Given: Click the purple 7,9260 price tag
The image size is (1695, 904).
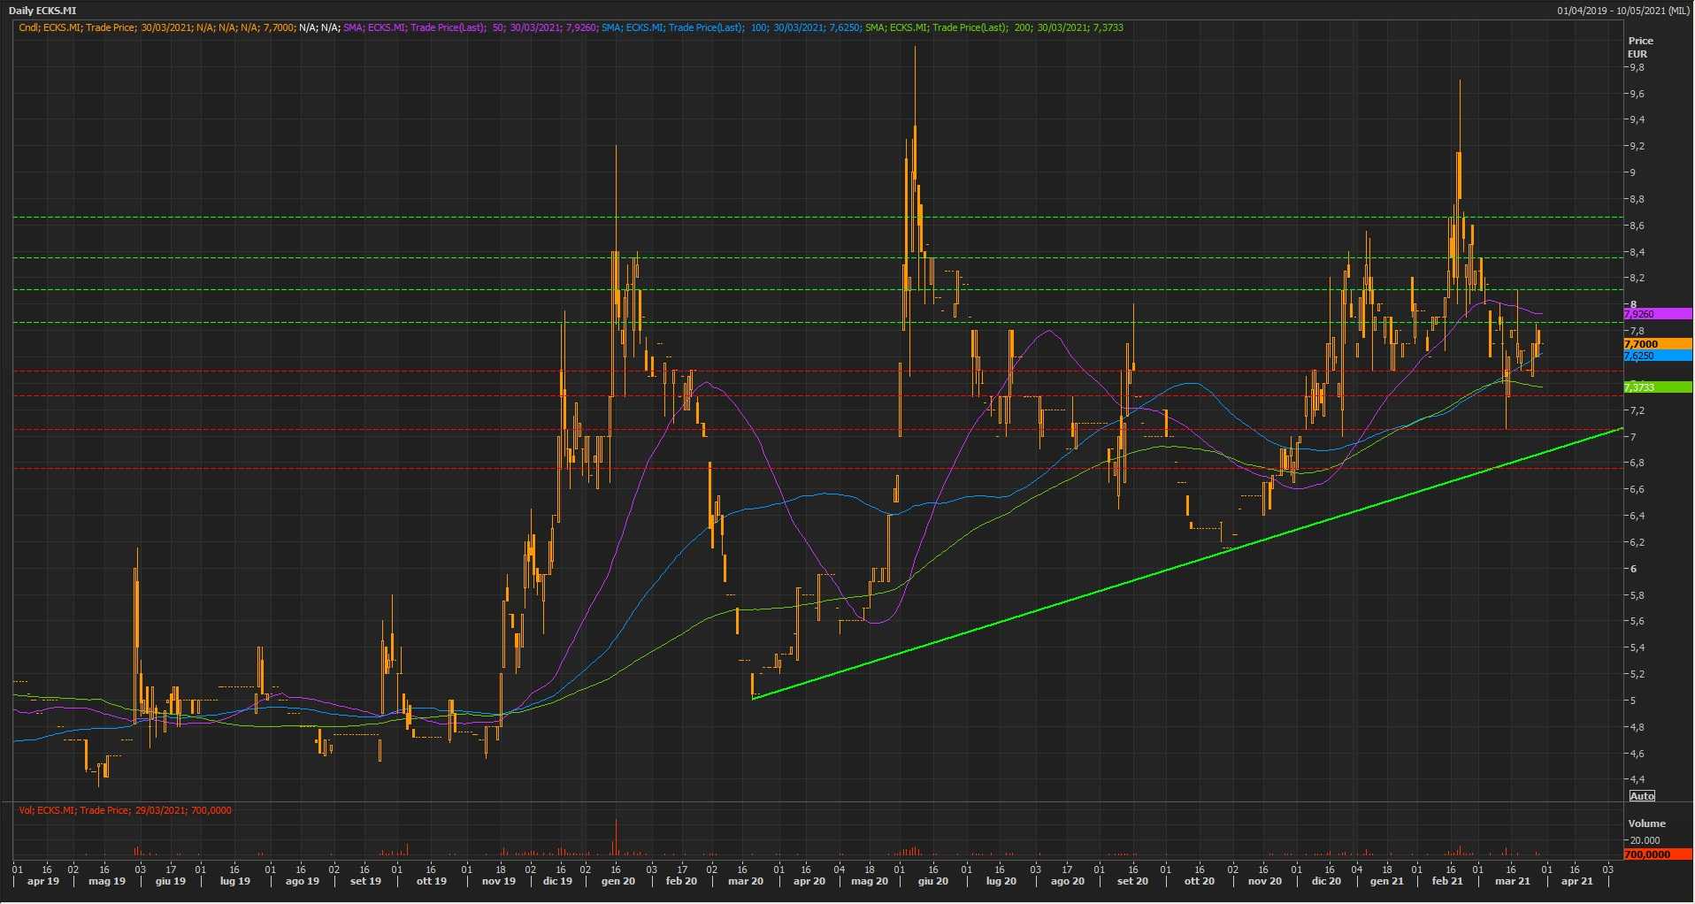Looking at the screenshot, I should point(1656,314).
